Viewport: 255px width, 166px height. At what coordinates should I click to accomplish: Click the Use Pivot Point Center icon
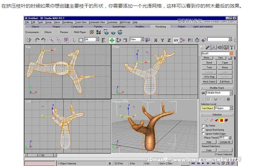(148, 40)
